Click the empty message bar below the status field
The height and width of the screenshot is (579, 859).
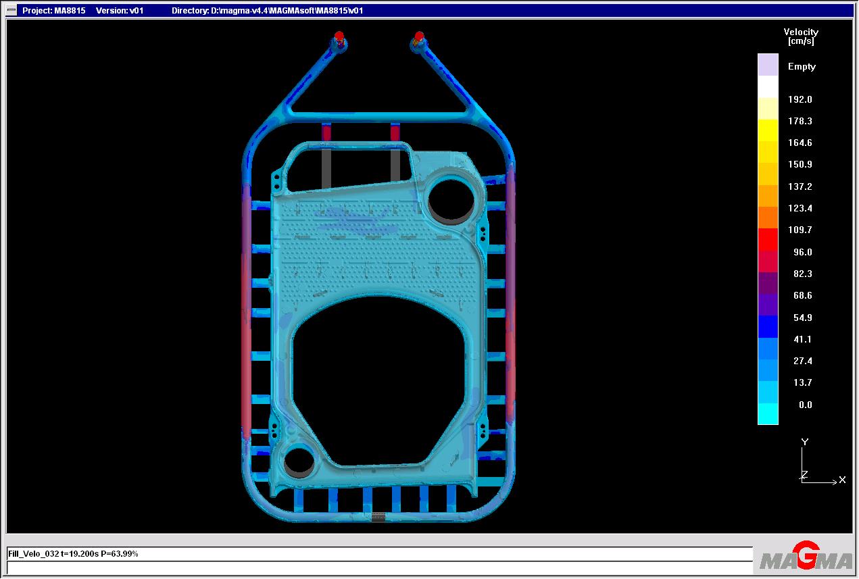click(x=378, y=568)
